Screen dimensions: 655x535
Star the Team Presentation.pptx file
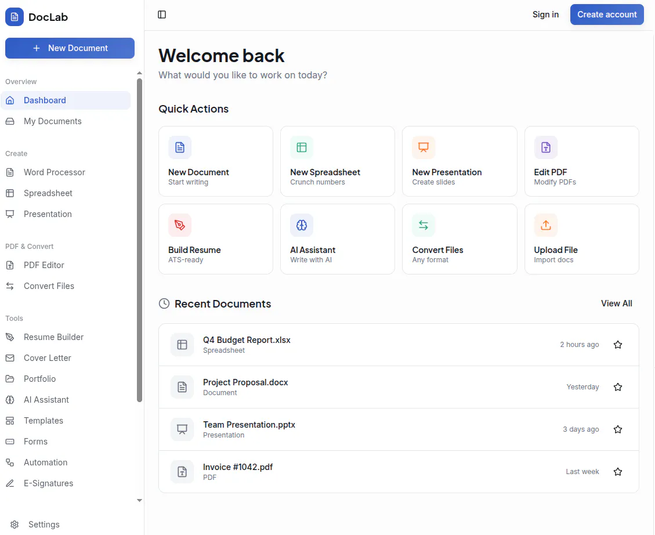click(618, 429)
